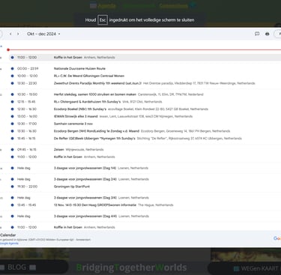Image resolution: width=281 pixels, height=275 pixels.
Task: Click the feedback speech bubble icon
Action: point(257,34)
